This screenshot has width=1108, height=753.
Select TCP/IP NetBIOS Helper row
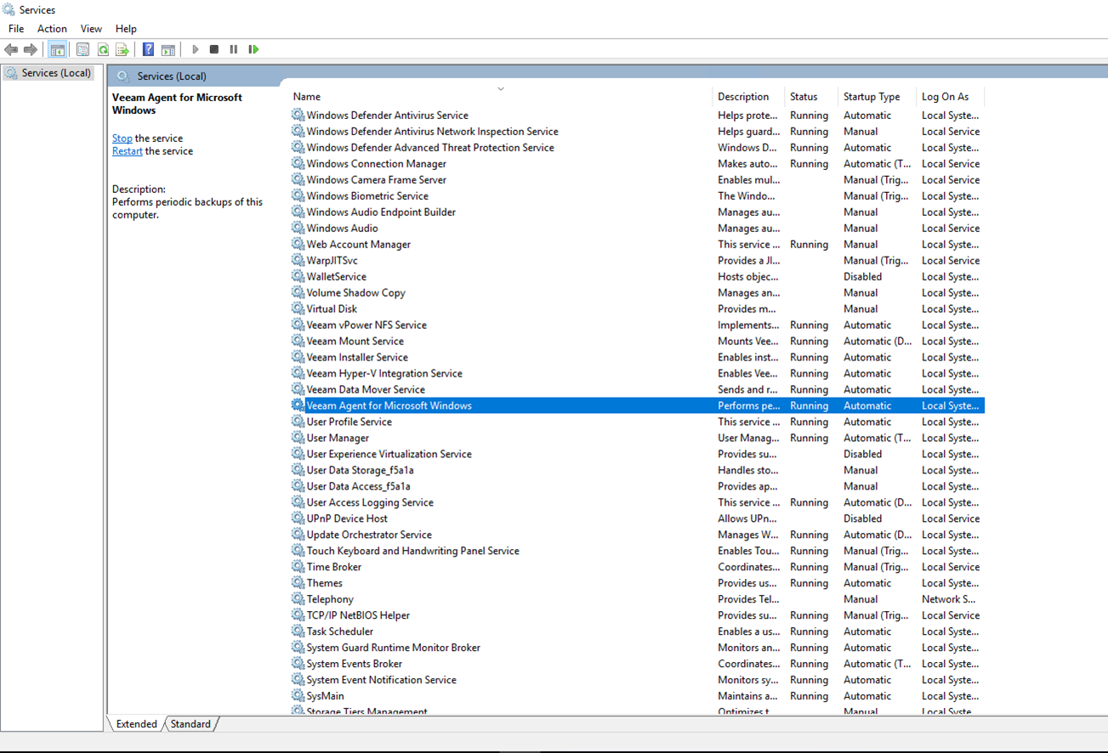[x=637, y=615]
